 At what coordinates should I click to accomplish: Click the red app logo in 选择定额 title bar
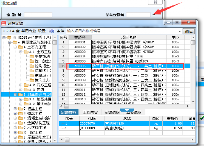(x=4, y=23)
